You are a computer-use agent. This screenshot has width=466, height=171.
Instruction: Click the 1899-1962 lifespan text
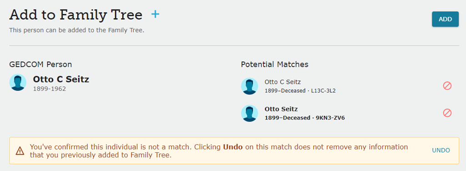(49, 89)
